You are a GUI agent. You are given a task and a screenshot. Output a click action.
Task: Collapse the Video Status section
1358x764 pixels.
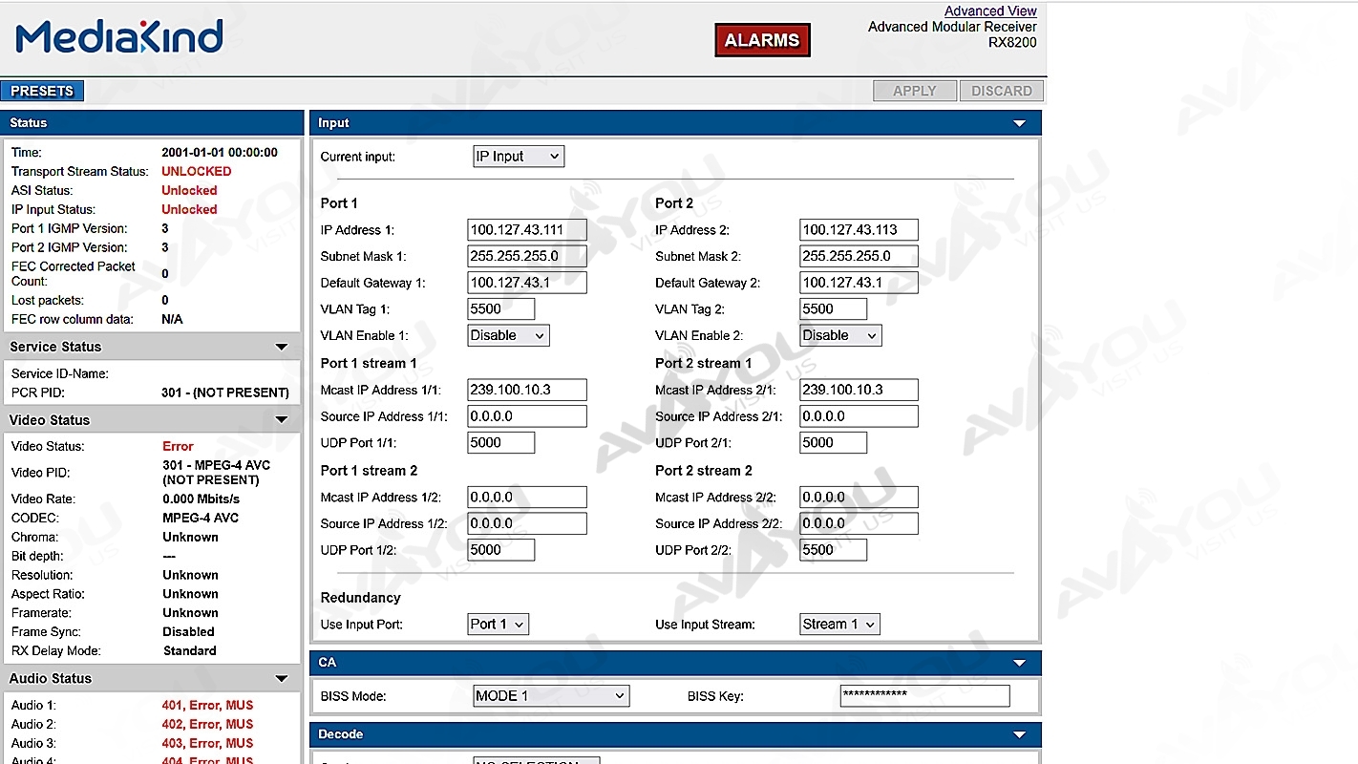(x=282, y=420)
